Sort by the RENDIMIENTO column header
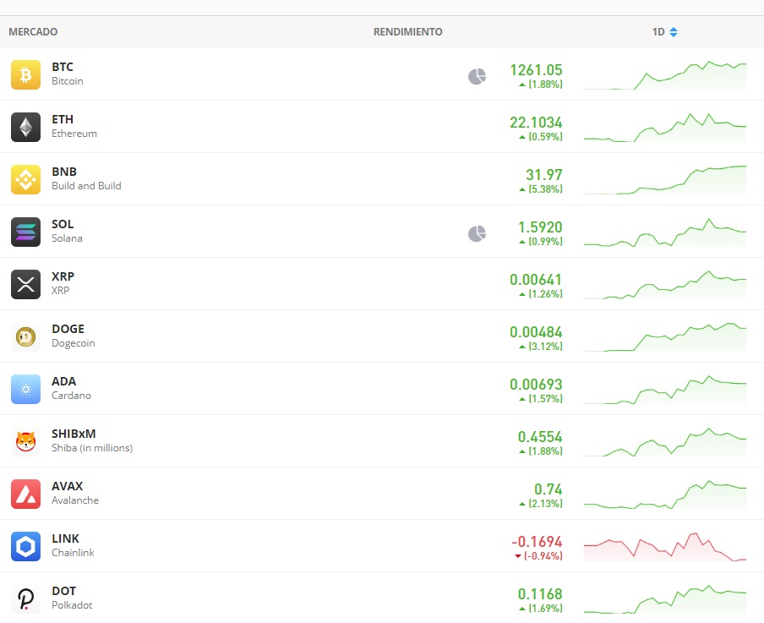 (407, 31)
